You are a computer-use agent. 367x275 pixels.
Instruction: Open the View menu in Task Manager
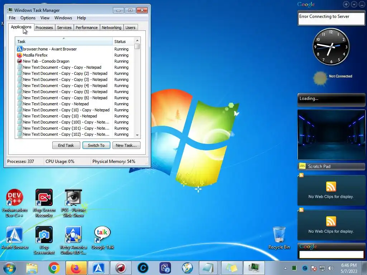click(x=45, y=18)
